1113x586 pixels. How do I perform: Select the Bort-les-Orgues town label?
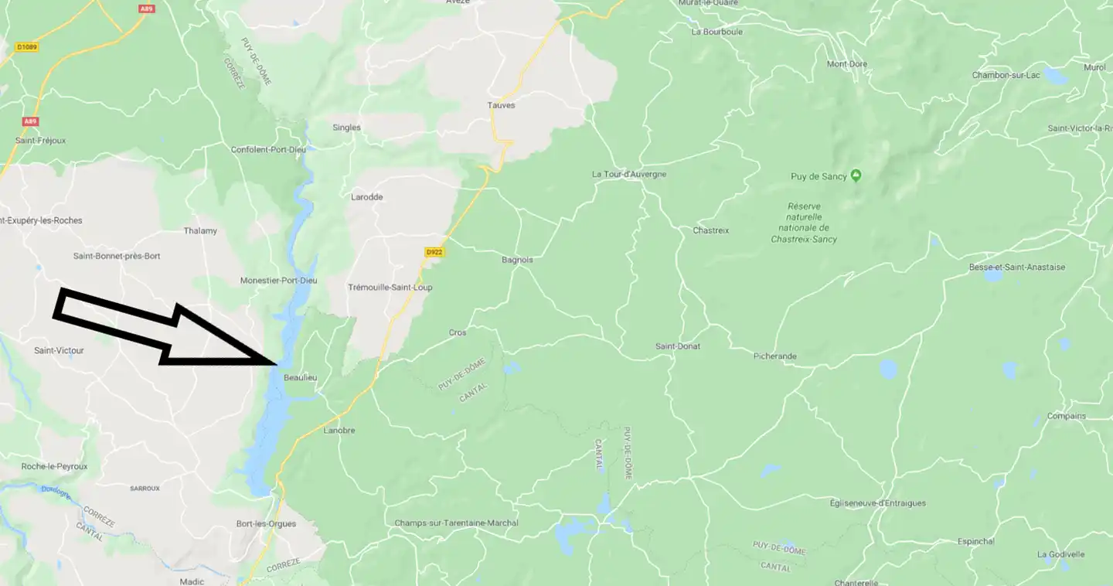coord(266,523)
